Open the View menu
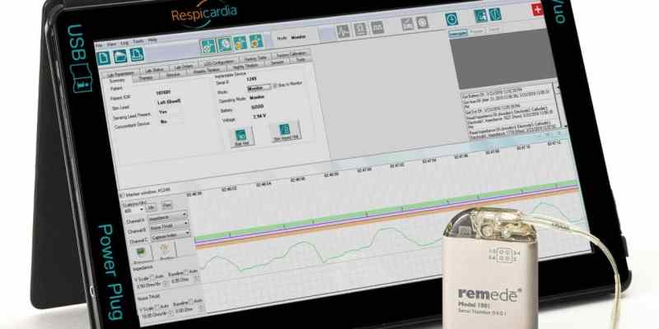 click(111, 44)
